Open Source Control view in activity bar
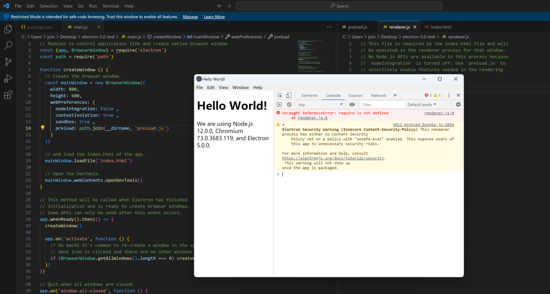550x294 pixels. 8,62
